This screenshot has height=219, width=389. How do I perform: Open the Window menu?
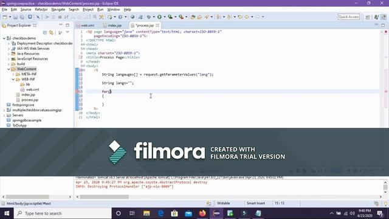pos(114,10)
